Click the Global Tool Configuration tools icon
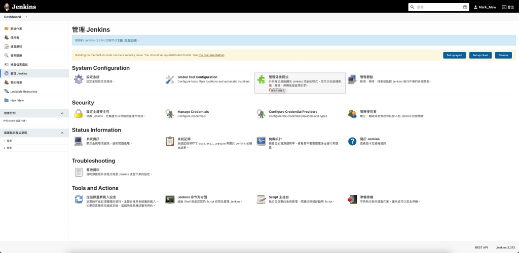The image size is (519, 253). (170, 79)
